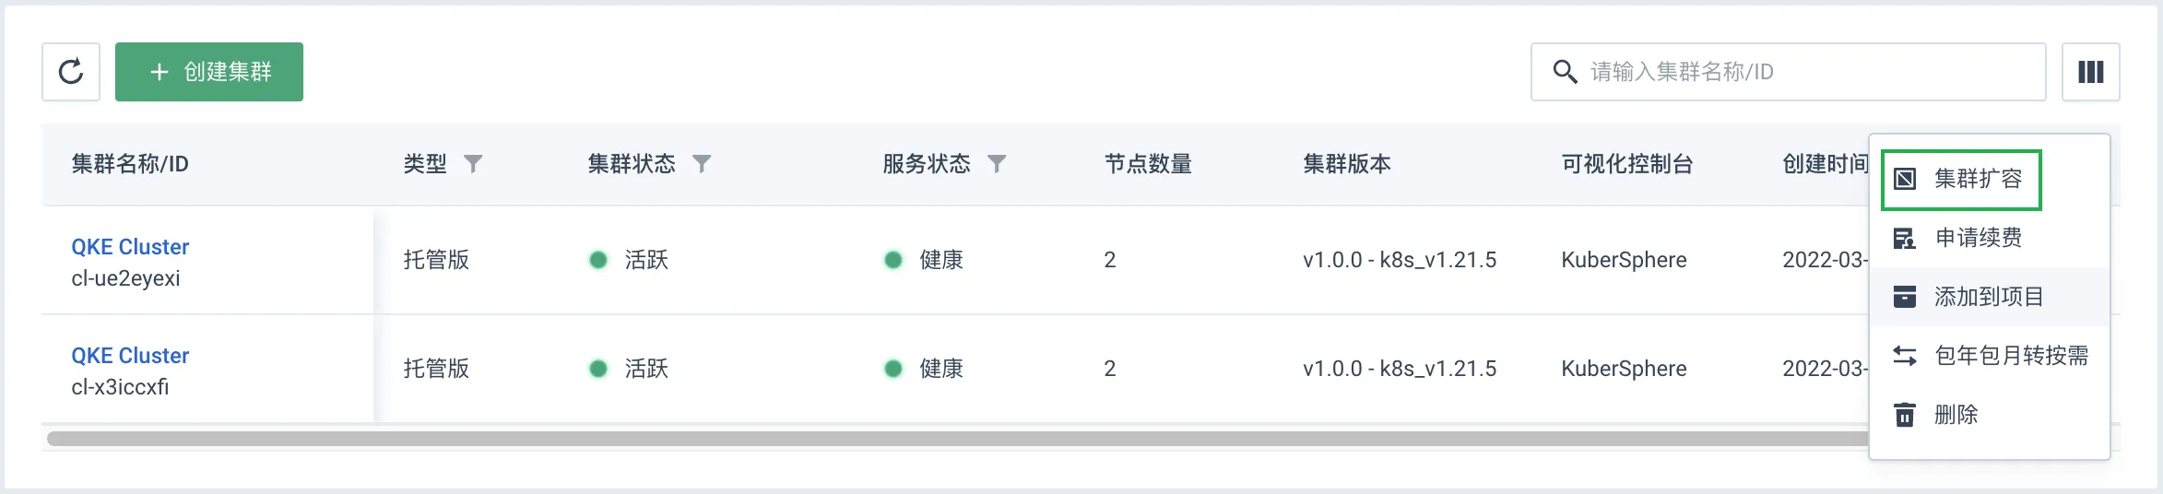Click the 创建集群 button
This screenshot has width=2163, height=494.
click(x=209, y=72)
